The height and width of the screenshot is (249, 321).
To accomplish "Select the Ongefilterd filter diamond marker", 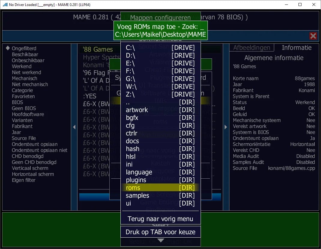I will [8, 48].
